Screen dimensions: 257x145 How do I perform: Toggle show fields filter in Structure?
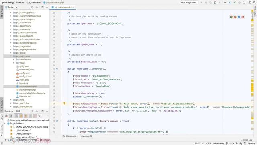point(21,116)
